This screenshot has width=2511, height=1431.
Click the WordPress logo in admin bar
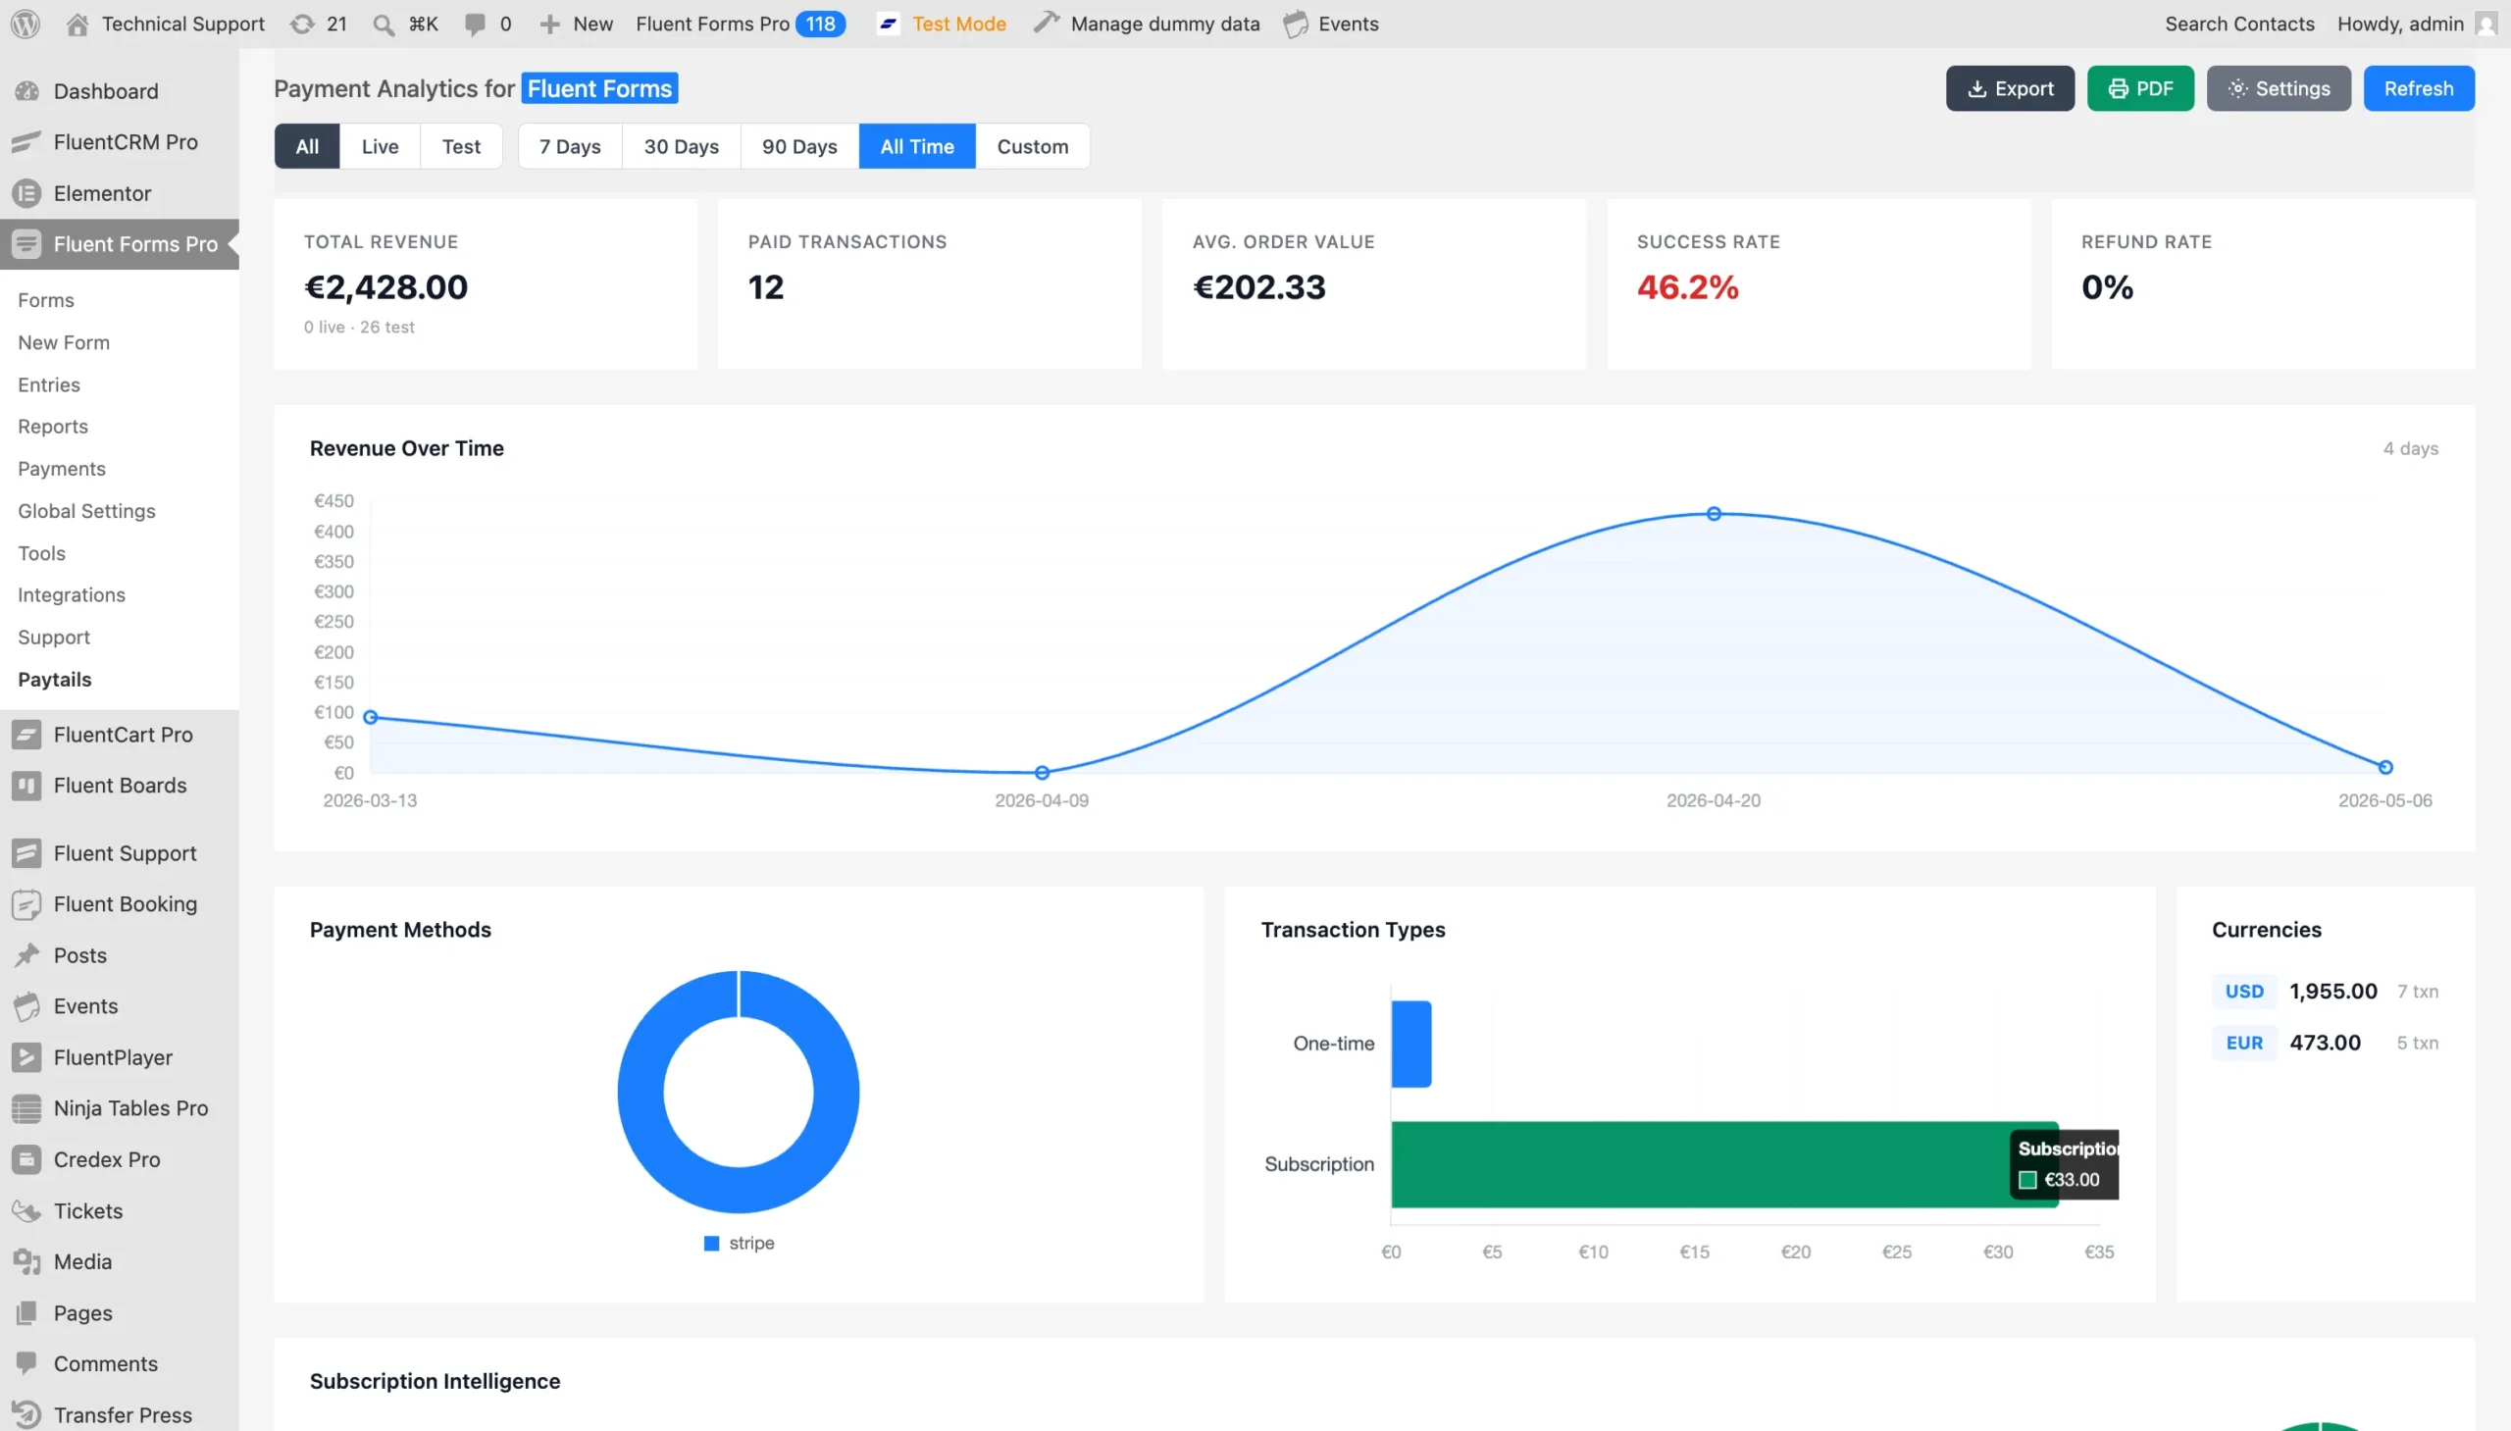[x=26, y=24]
